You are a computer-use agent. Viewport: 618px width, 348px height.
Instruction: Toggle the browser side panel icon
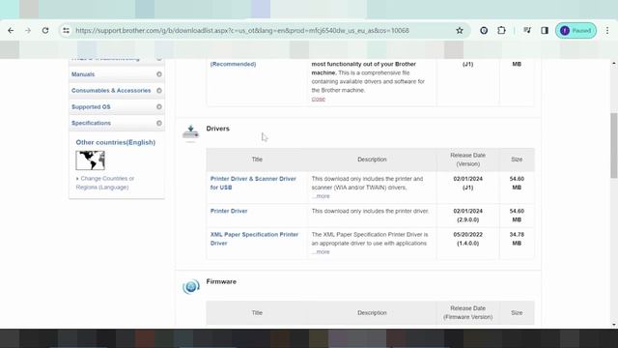[545, 30]
